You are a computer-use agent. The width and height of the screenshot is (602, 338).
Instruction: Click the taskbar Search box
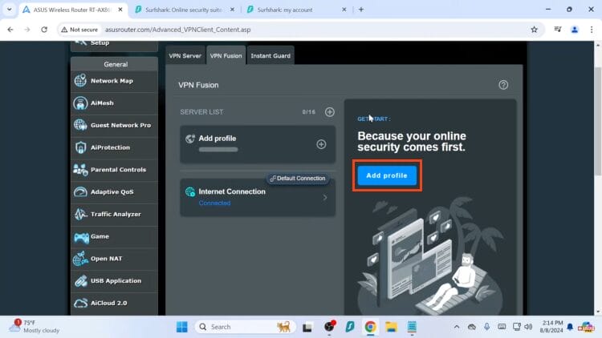(x=245, y=327)
